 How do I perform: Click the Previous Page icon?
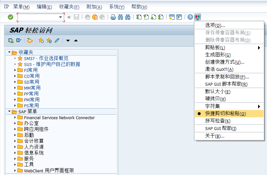pyautogui.click(x=146, y=17)
